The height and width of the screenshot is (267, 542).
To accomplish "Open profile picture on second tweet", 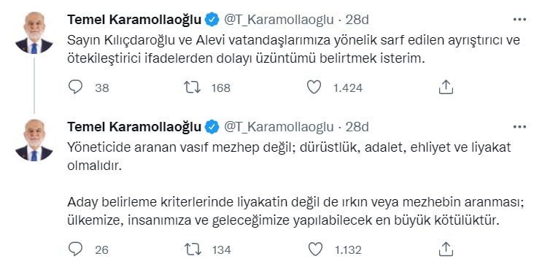I will coord(34,140).
